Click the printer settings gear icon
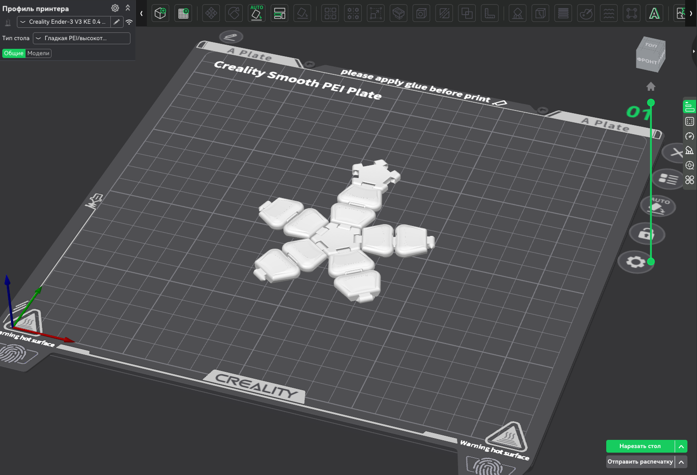Image resolution: width=697 pixels, height=475 pixels. 115,8
